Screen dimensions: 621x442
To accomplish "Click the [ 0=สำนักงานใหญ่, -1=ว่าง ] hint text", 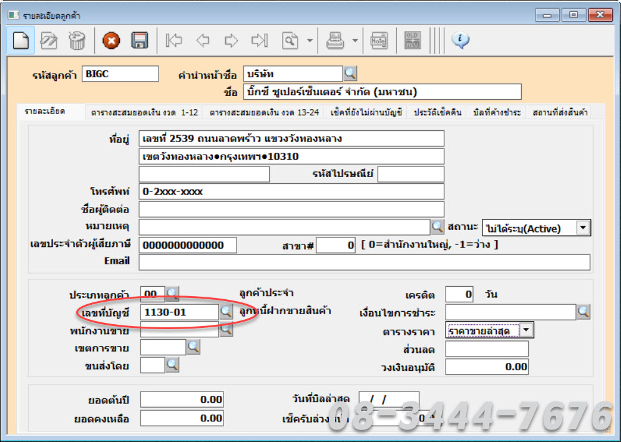I will point(430,244).
